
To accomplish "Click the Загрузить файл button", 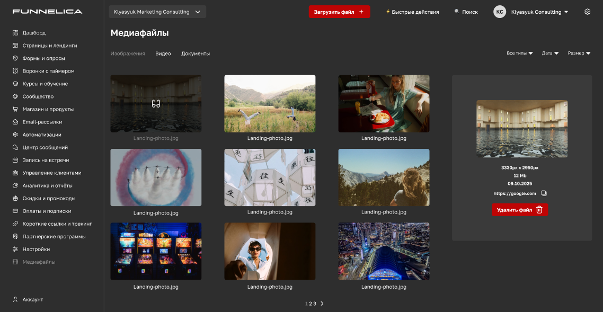I will pos(339,12).
